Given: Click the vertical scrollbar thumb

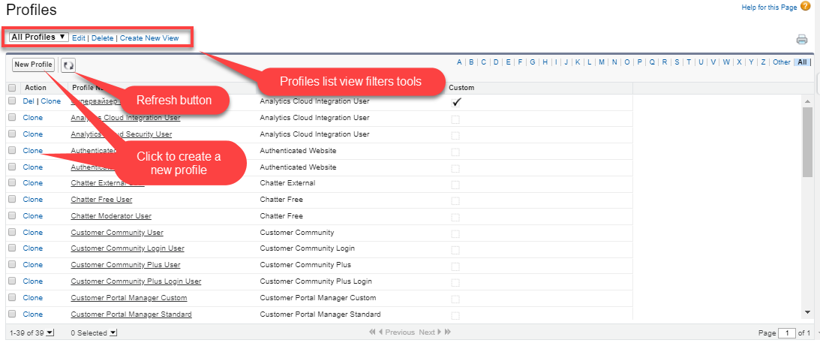Looking at the screenshot, I should click(x=807, y=141).
